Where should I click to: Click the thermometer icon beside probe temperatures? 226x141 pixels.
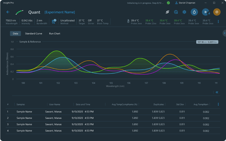(128, 21)
